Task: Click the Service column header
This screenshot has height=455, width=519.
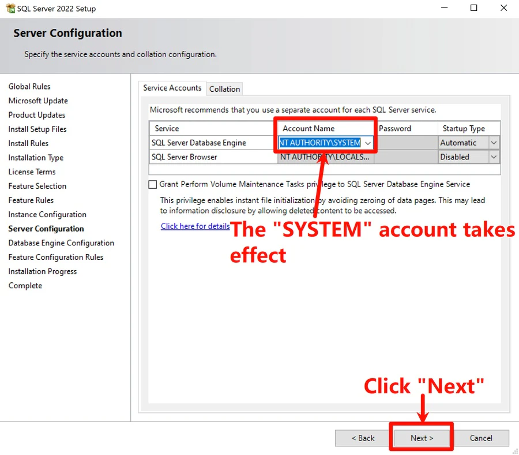Action: (x=213, y=129)
